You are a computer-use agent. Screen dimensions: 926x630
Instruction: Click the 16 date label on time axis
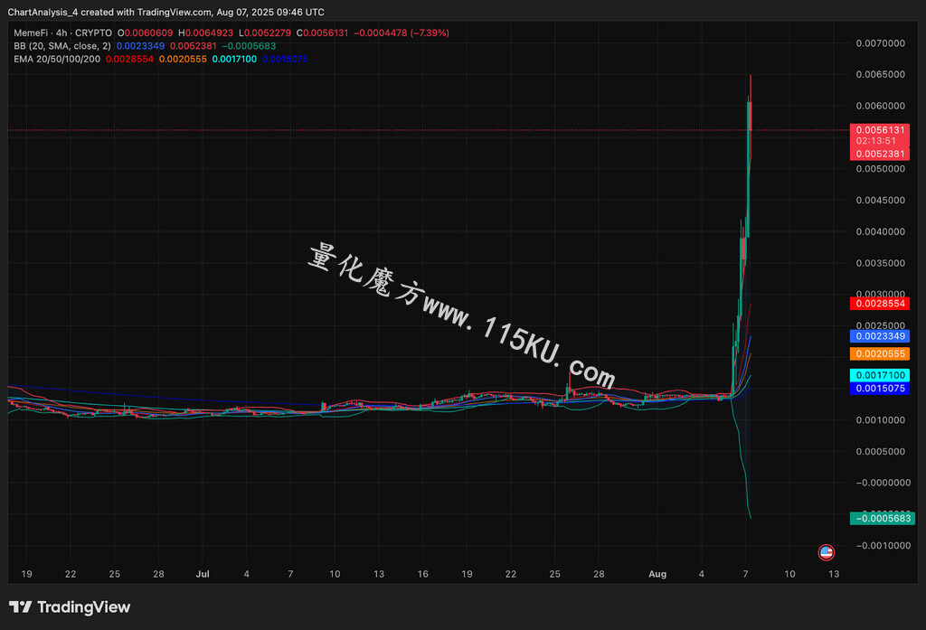click(x=423, y=574)
